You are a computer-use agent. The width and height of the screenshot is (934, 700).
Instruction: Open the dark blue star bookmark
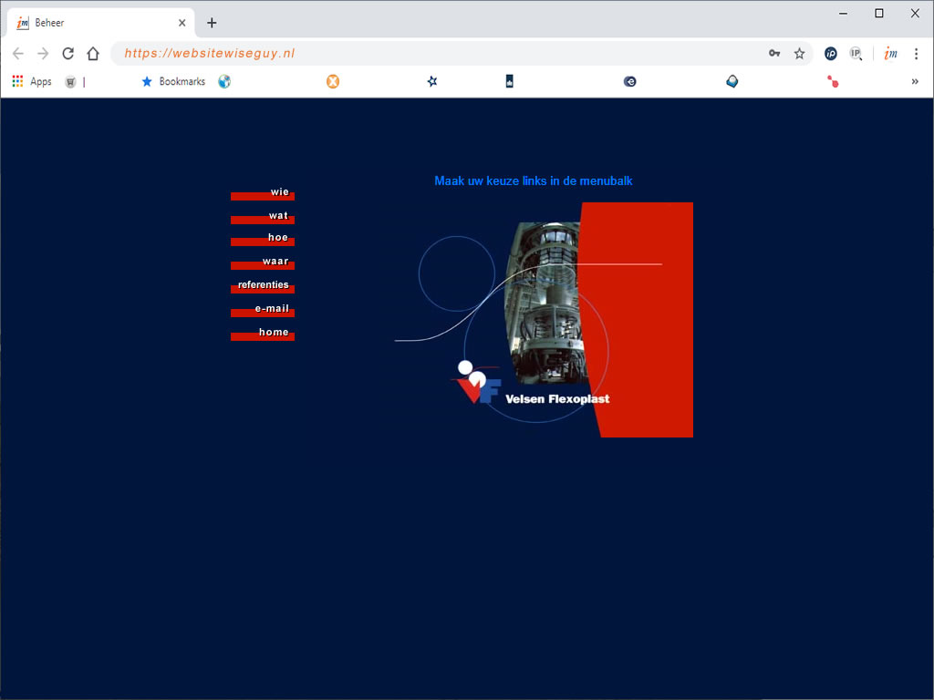432,81
